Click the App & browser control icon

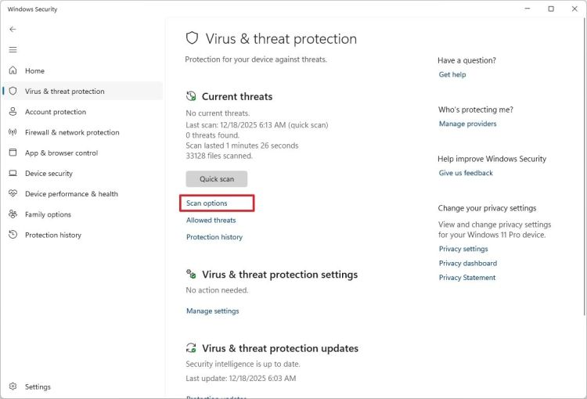(x=13, y=153)
